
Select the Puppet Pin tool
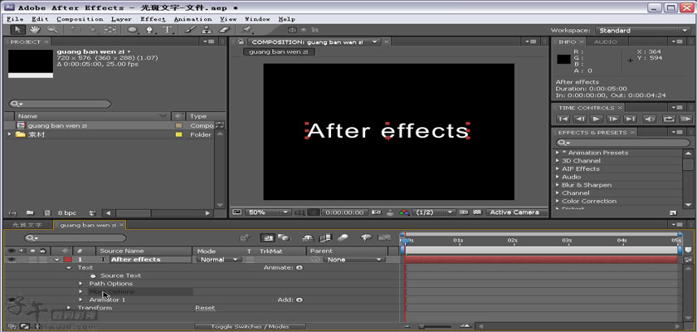246,30
